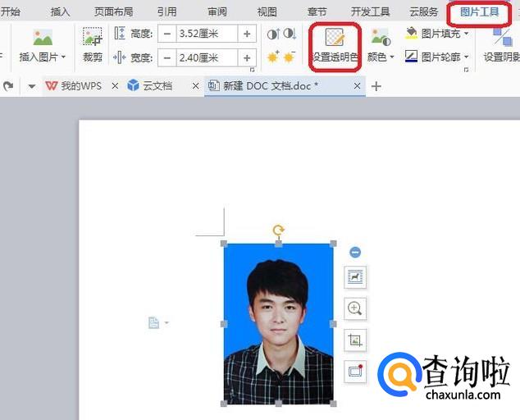Viewport: 520px width, 420px height.
Task: Open the 插入 ribbon tab
Action: [60, 12]
